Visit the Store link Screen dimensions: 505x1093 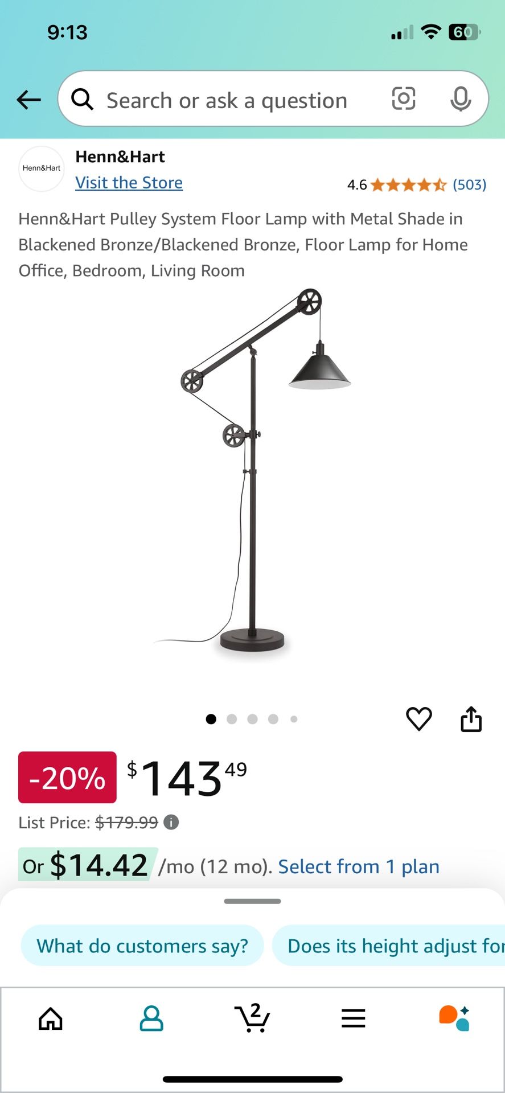[x=129, y=183]
